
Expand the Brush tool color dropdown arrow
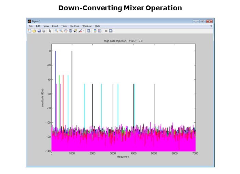coord(84,31)
